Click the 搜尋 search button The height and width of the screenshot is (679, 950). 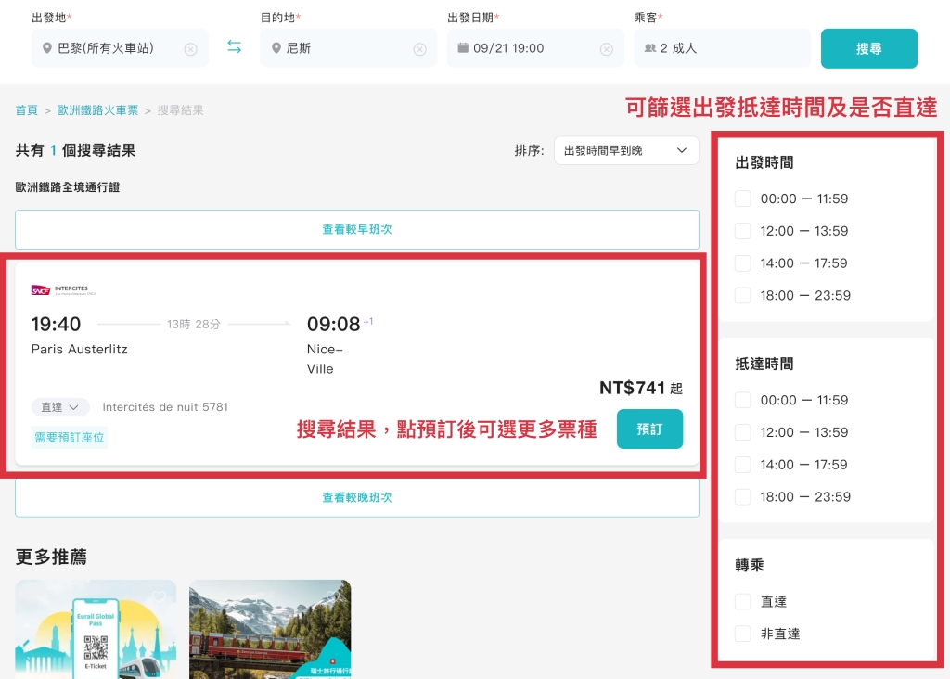point(868,48)
